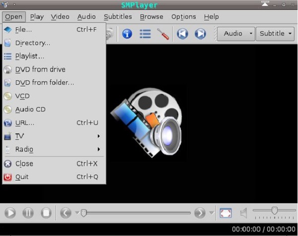Click the Play button
The height and width of the screenshot is (236, 298).
click(10, 213)
